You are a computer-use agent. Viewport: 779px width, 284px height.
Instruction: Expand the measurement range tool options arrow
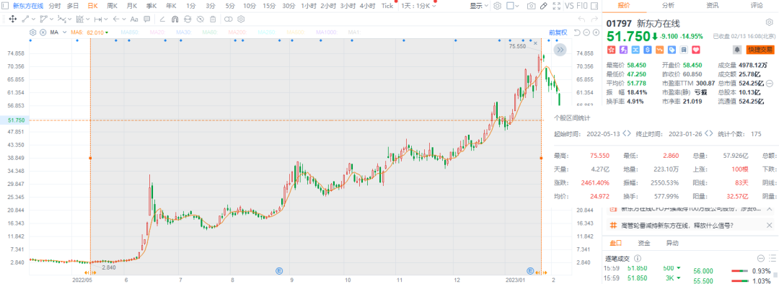pyautogui.click(x=106, y=19)
